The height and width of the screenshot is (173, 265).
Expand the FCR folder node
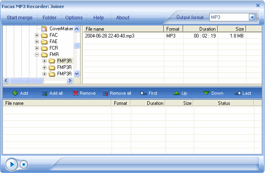point(37,48)
